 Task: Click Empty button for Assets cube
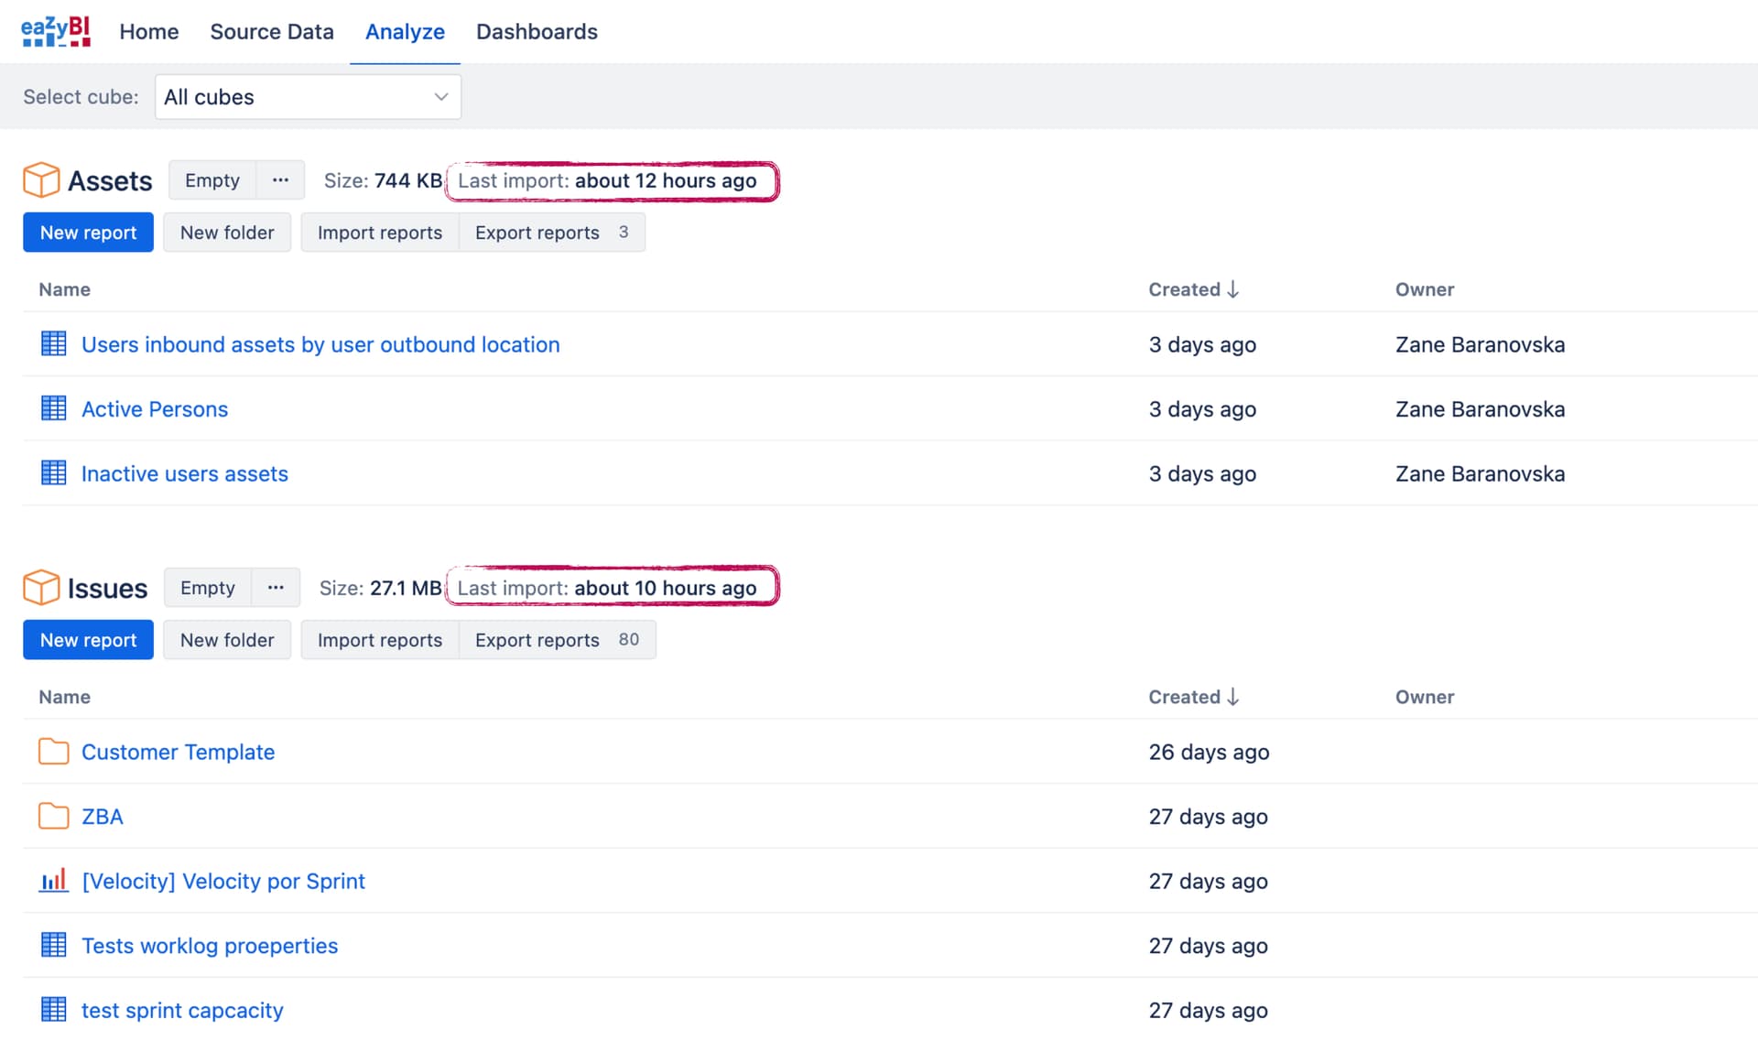point(212,180)
